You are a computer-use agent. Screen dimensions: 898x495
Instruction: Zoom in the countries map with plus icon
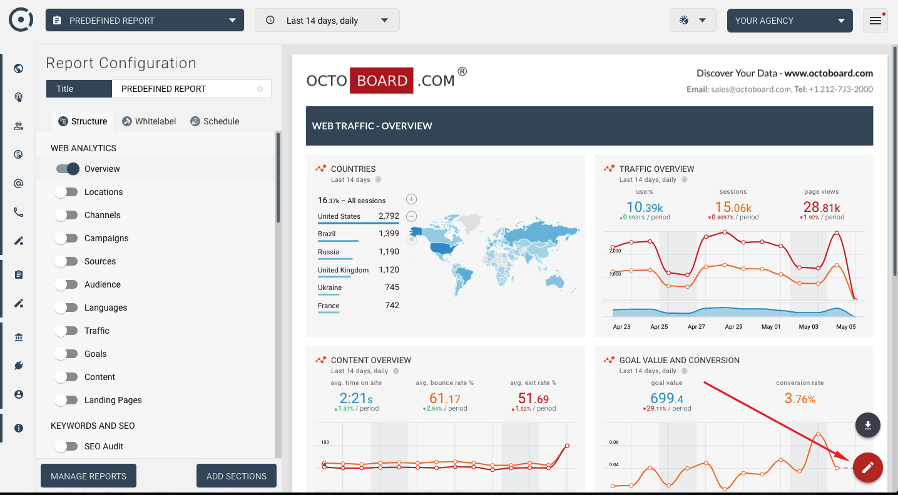tap(411, 199)
